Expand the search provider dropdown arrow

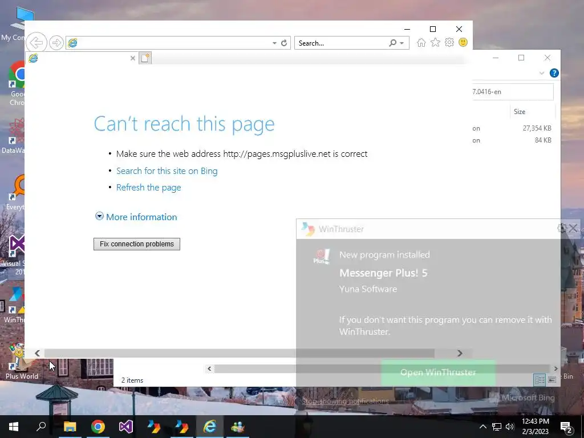pos(402,43)
